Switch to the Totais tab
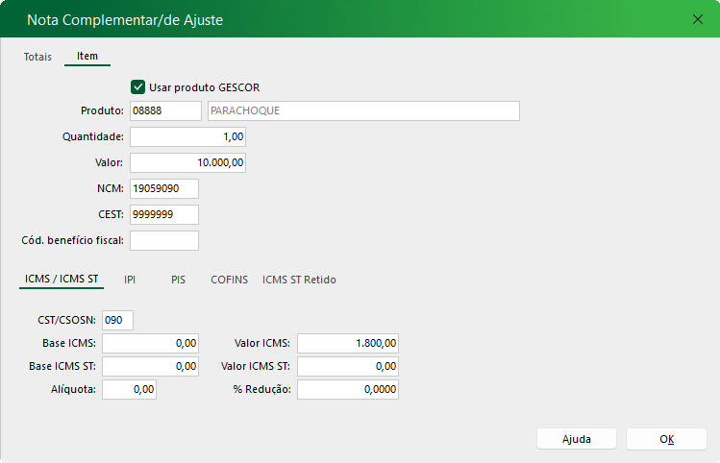Screen dimensions: 720x463 coord(37,57)
